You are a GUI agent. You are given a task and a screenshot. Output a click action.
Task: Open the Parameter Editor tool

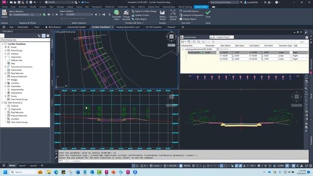click(116, 15)
